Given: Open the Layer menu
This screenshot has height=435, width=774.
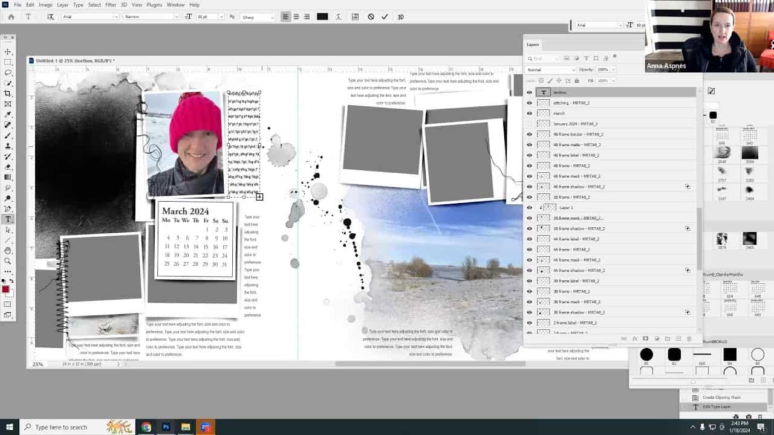Looking at the screenshot, I should click(63, 5).
